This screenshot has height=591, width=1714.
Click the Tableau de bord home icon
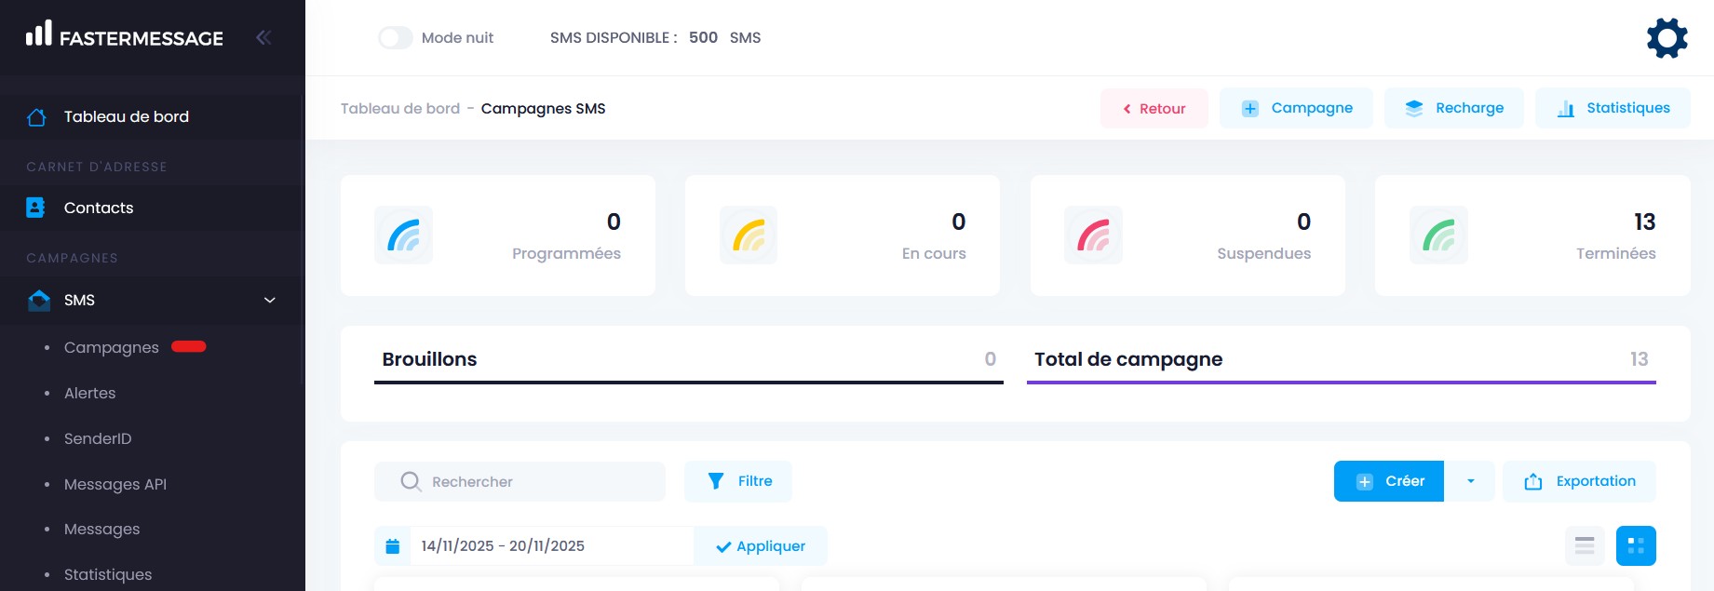pos(37,117)
